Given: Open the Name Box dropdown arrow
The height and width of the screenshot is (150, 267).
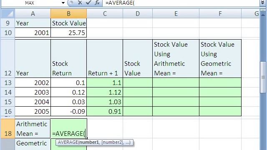Looking at the screenshot, I should (x=63, y=3).
